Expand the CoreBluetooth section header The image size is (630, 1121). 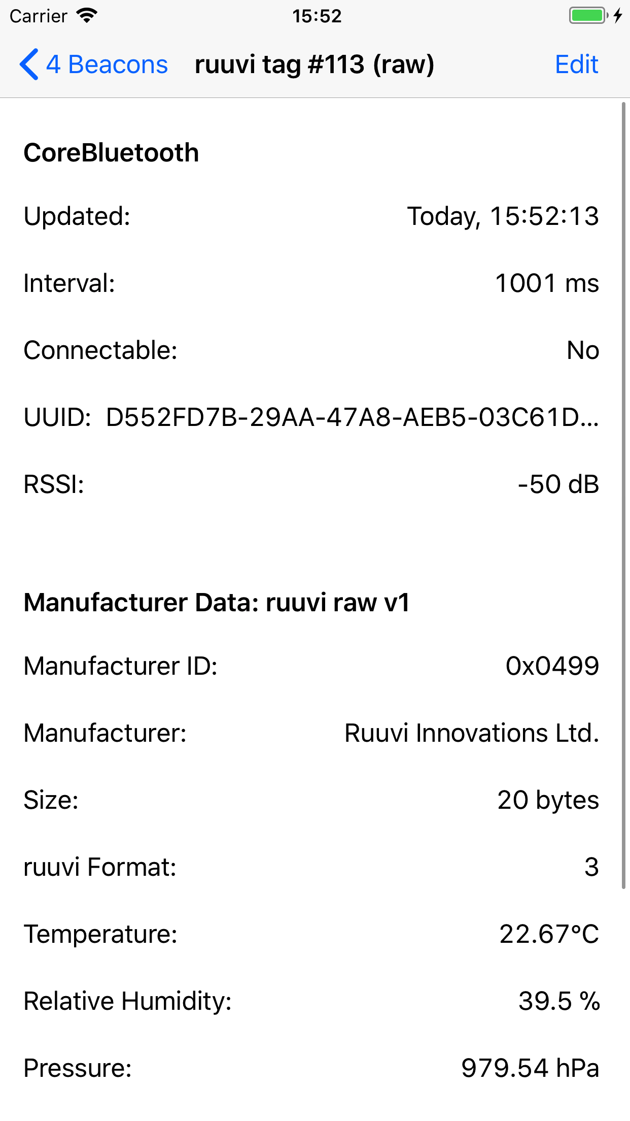coord(111,152)
